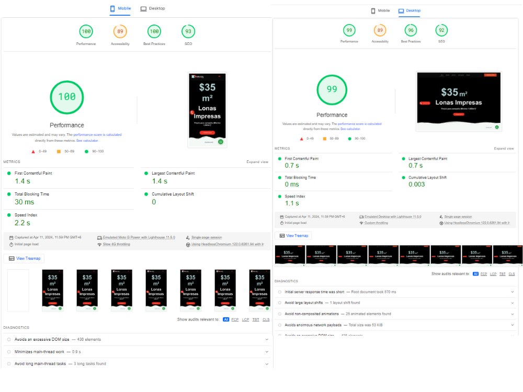
Task: Open the 'See calculator' link in the desktop report
Action: [x=350, y=129]
